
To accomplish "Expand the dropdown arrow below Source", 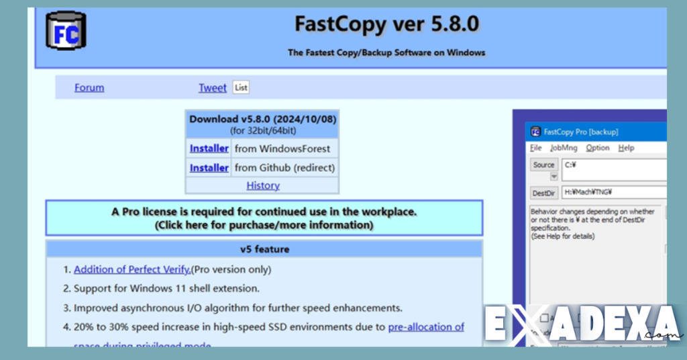I will [x=553, y=176].
